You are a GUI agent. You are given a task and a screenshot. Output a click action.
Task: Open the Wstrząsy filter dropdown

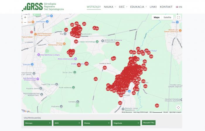coord(38,123)
